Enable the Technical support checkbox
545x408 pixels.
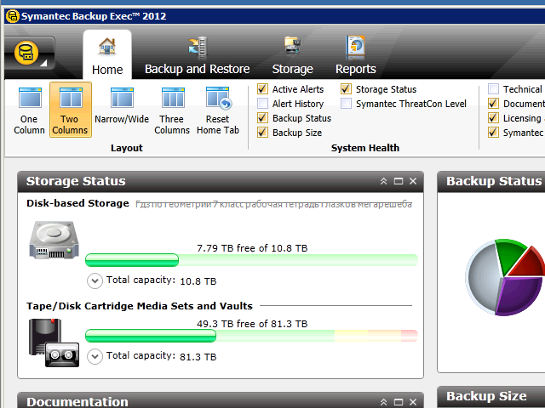point(494,89)
